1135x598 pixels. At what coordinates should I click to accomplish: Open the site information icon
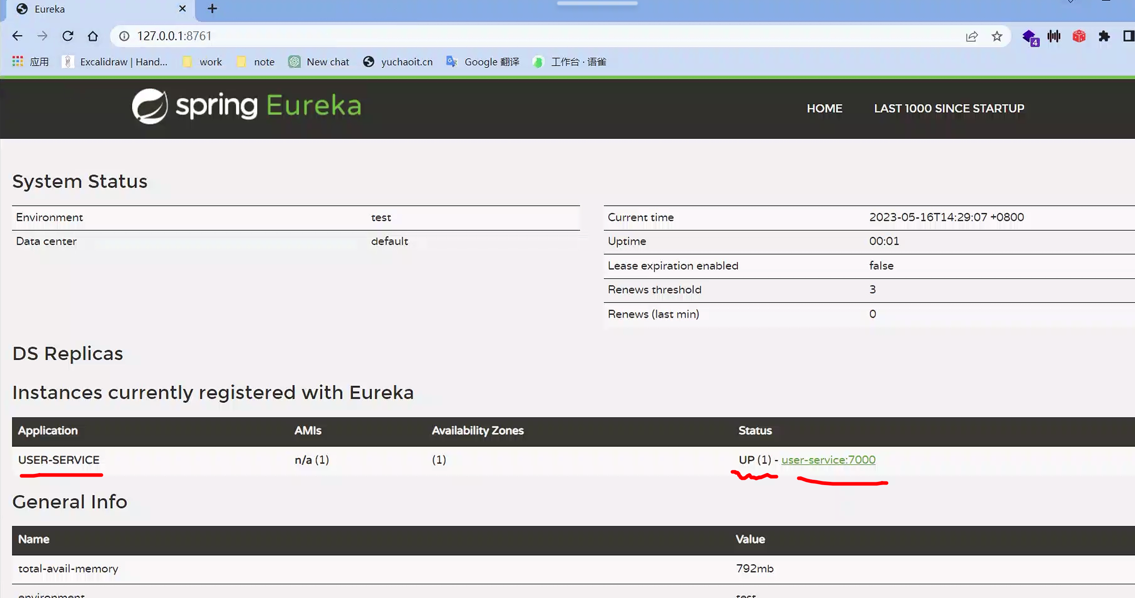(124, 36)
